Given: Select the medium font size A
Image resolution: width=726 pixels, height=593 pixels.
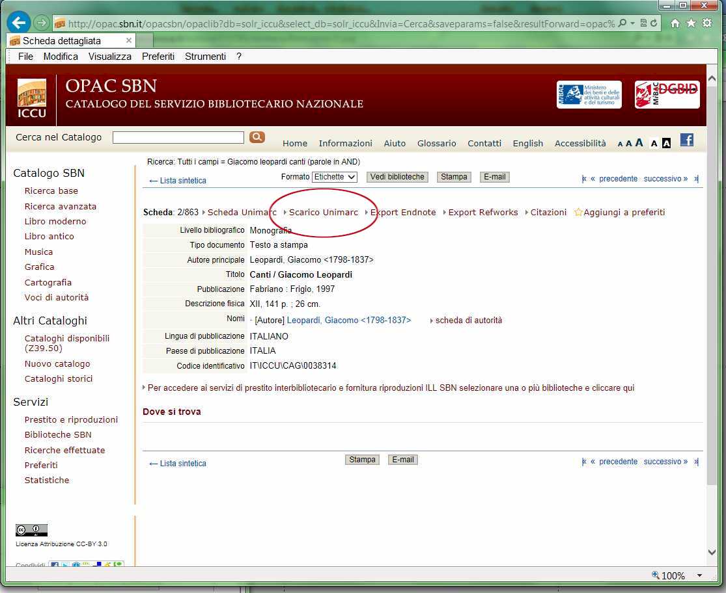Looking at the screenshot, I should [x=629, y=143].
